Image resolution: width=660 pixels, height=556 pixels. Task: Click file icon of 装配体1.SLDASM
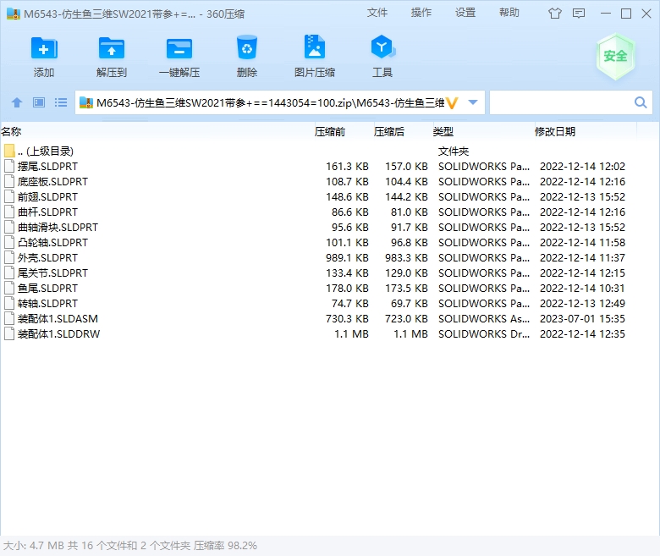coord(9,318)
